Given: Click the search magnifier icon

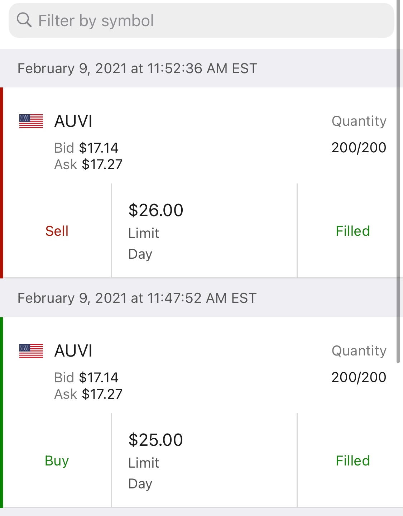Looking at the screenshot, I should (x=24, y=20).
